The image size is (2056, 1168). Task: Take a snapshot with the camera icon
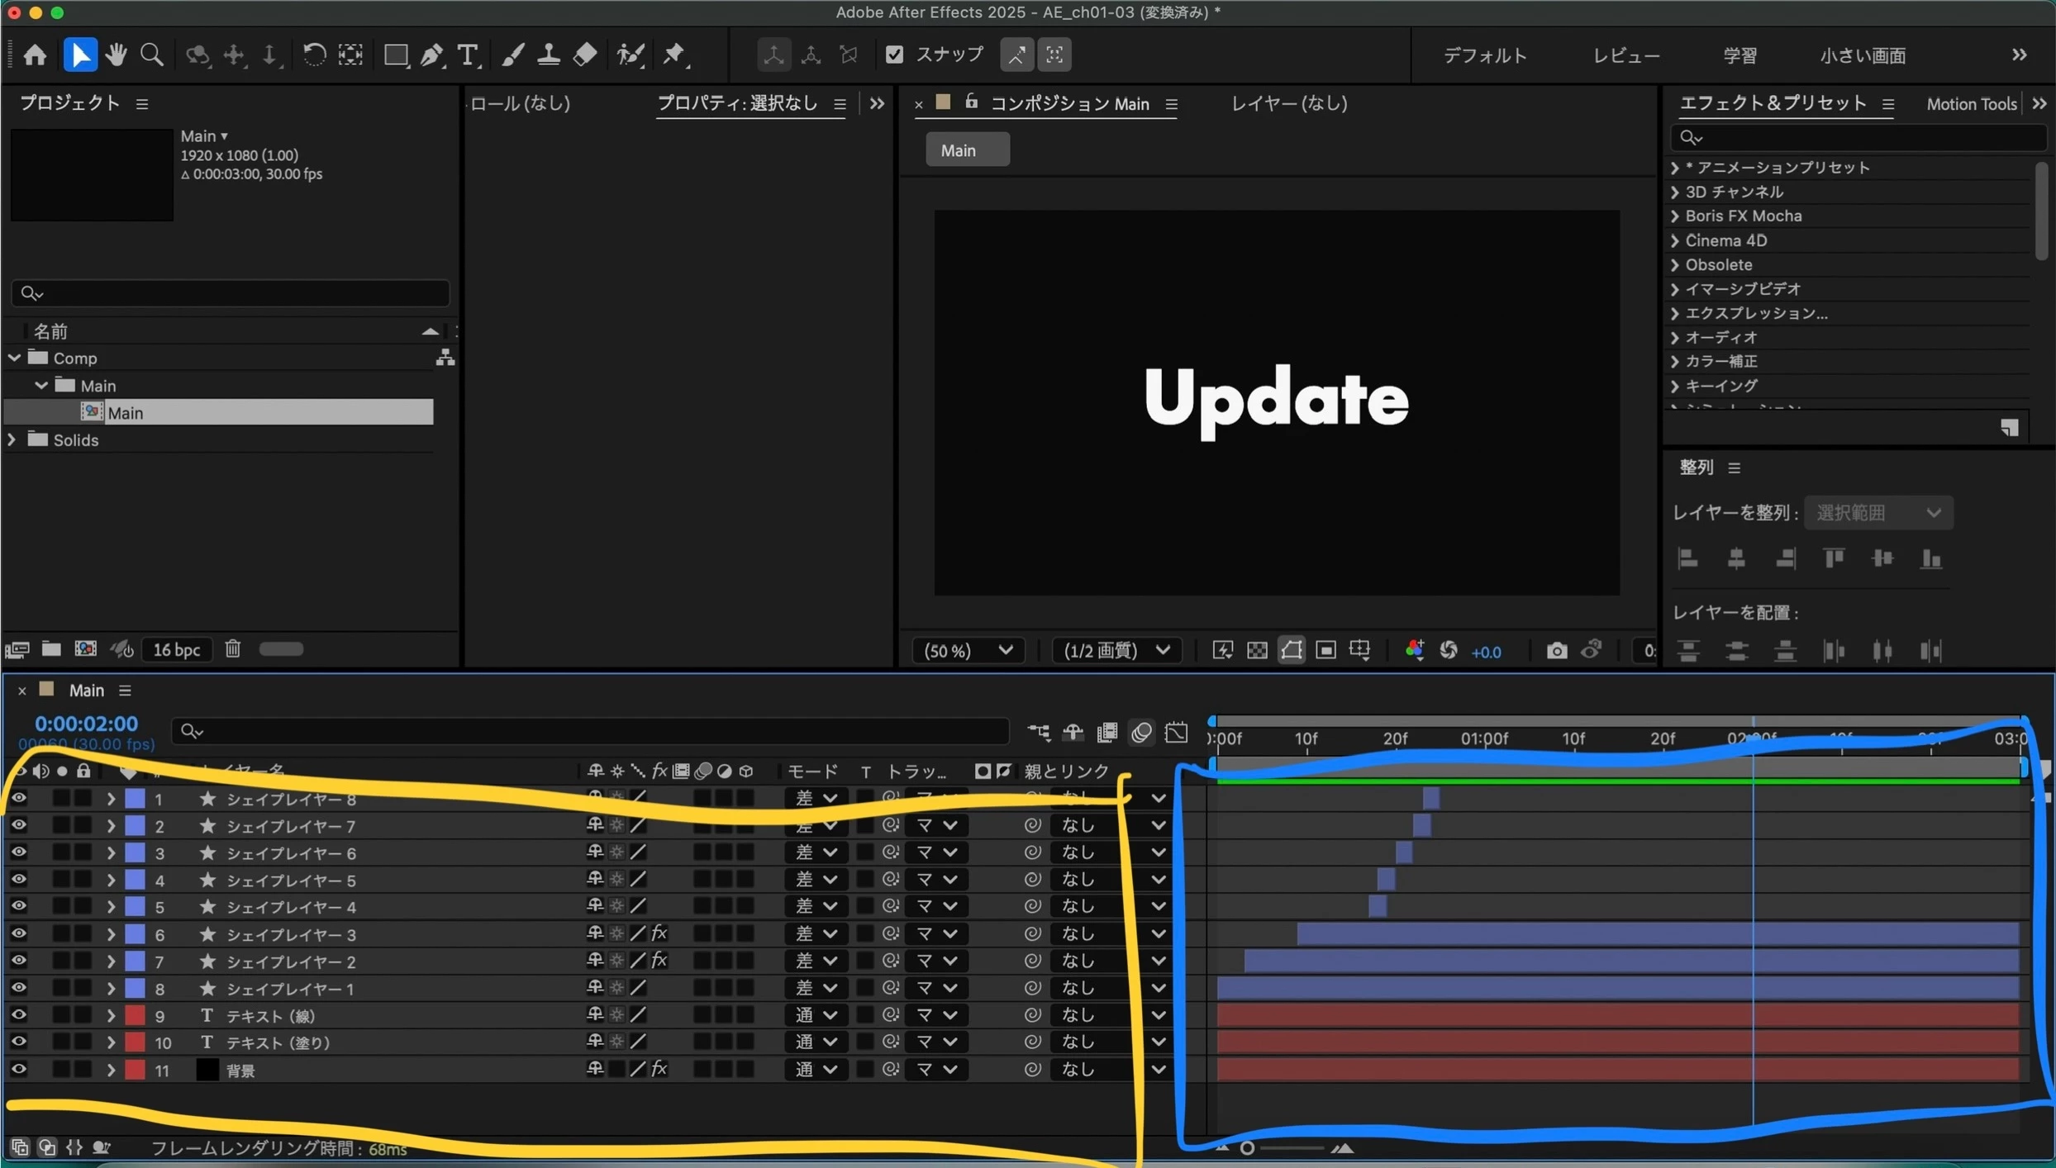coord(1556,651)
